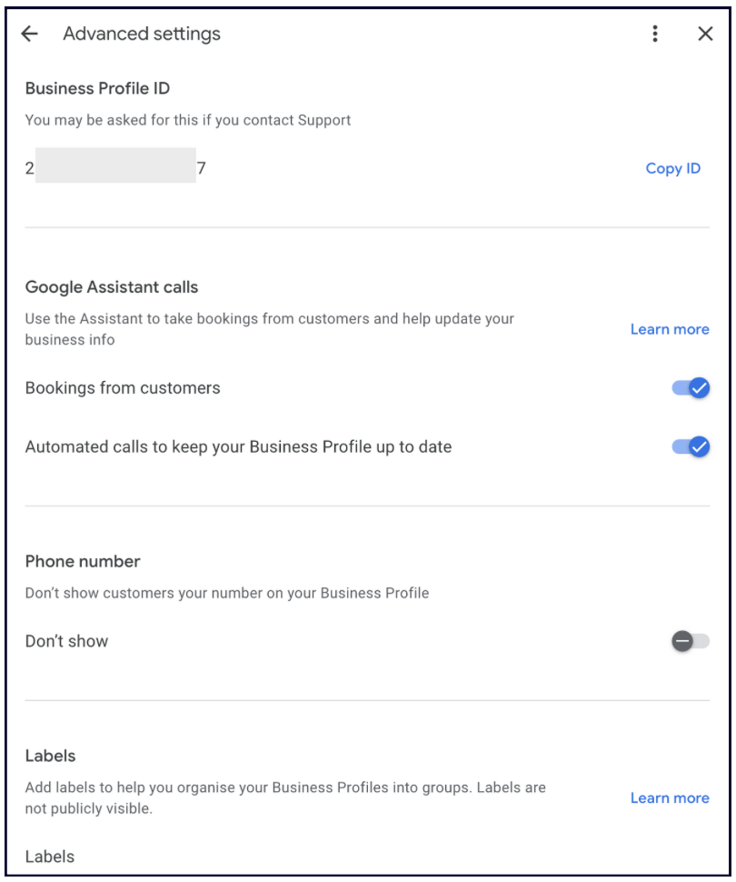Click the 'Bookings from customers' label text
This screenshot has height=882, width=736.
[123, 388]
